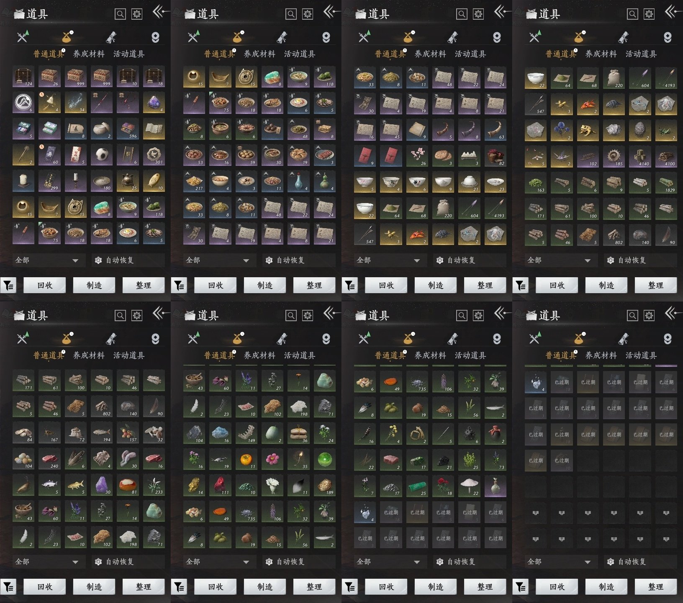Switch to 养成材料 tab in top-left panel
The width and height of the screenshot is (683, 603).
pyautogui.click(x=89, y=54)
